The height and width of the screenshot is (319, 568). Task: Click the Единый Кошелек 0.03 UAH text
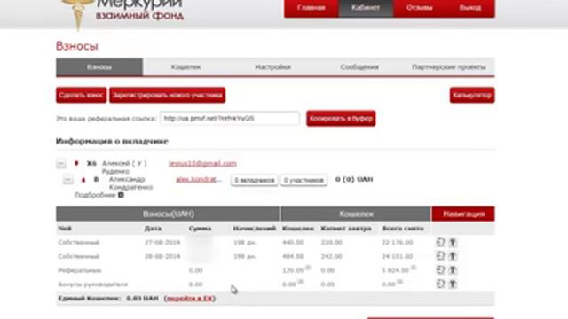pos(108,299)
